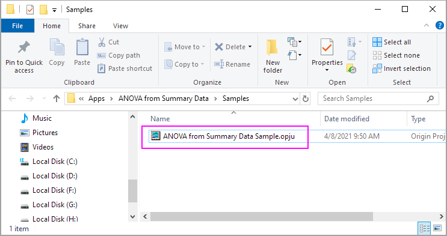Click the History icon in Open group

tap(351, 68)
